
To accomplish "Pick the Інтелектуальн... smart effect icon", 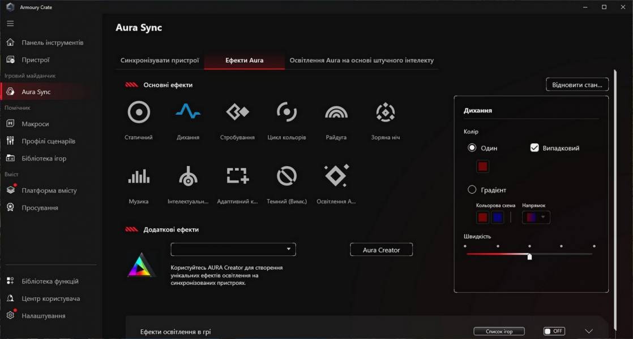I will tap(188, 176).
